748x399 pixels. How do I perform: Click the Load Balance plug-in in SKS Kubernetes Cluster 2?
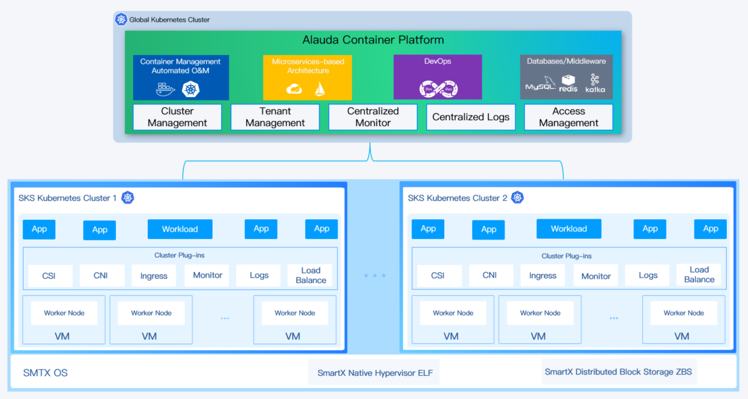(699, 275)
